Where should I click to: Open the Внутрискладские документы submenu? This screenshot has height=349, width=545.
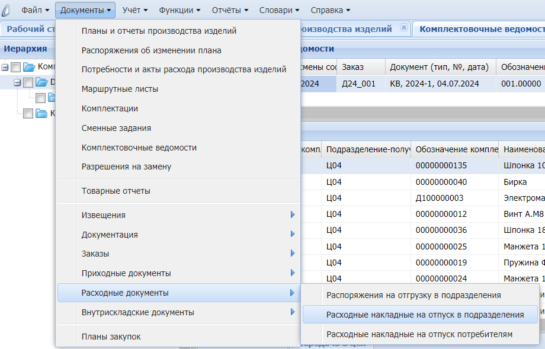[178, 312]
